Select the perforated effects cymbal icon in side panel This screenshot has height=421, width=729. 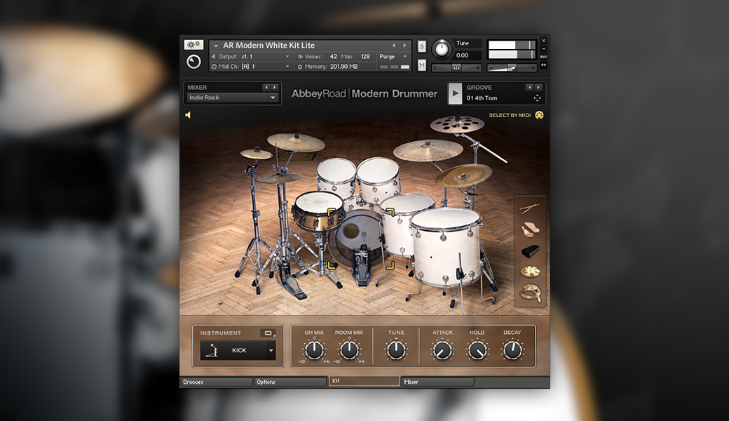pyautogui.click(x=530, y=272)
